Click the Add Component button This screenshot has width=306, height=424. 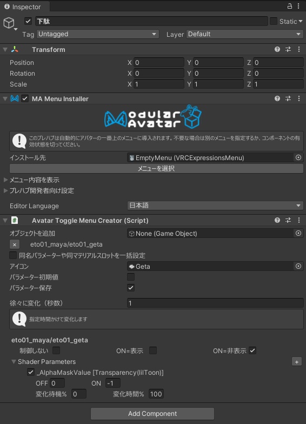(x=152, y=413)
